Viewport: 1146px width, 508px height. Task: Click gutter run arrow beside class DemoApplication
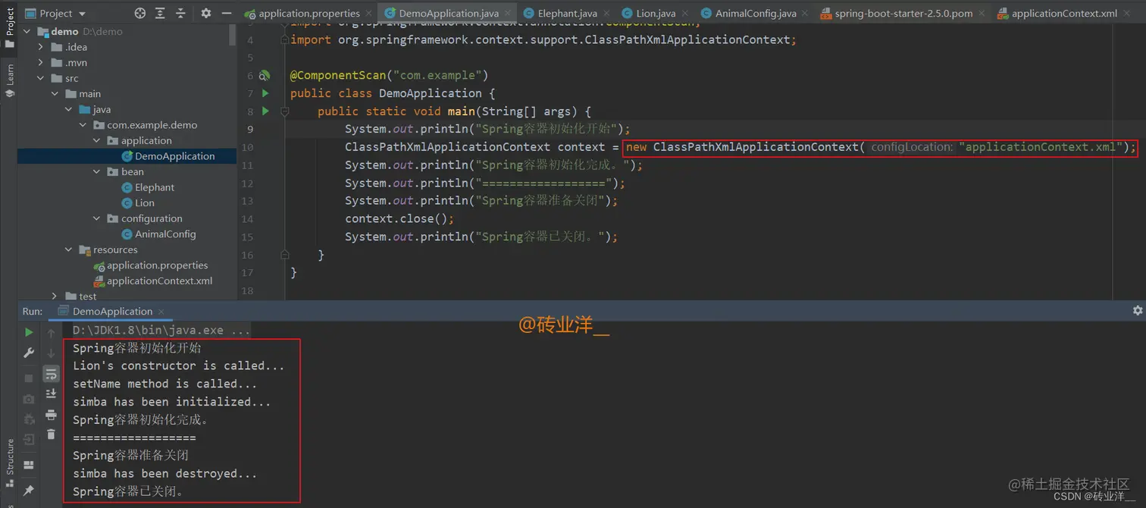[x=265, y=93]
